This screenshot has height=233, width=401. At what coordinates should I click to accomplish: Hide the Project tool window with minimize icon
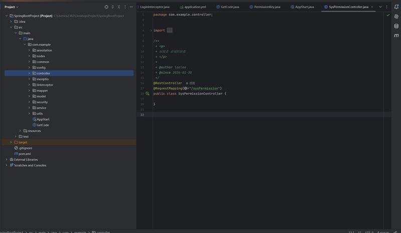131,7
